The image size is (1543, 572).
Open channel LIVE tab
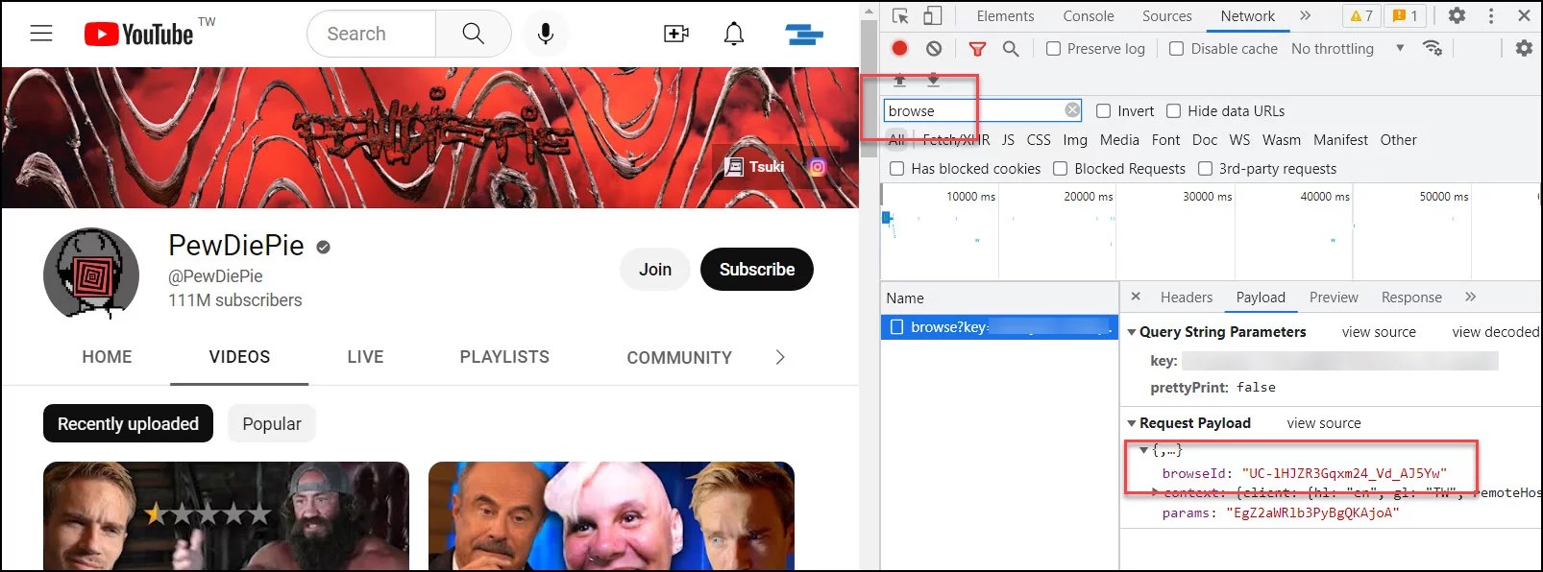pos(365,357)
